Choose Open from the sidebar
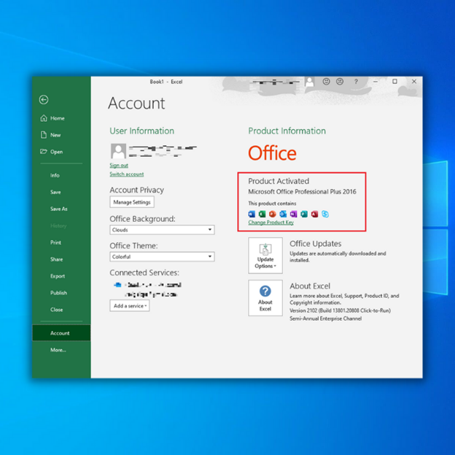 [51, 152]
